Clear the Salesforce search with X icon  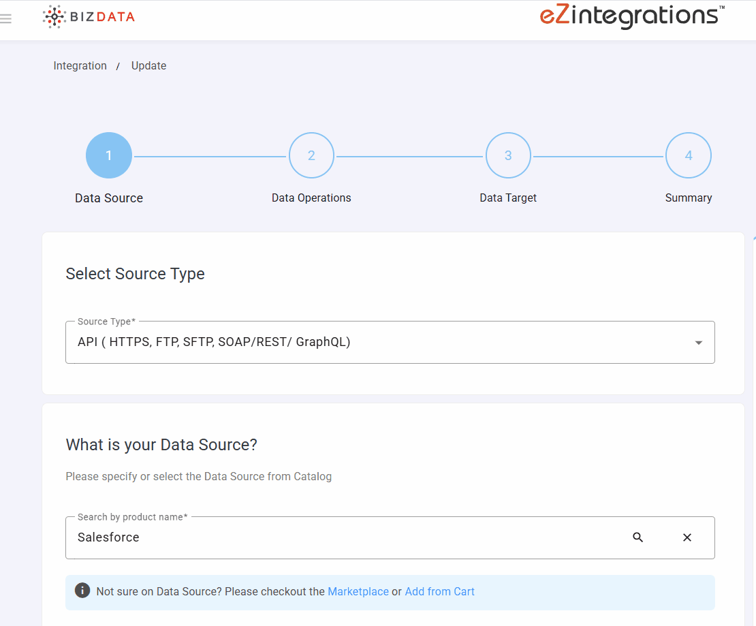point(687,537)
